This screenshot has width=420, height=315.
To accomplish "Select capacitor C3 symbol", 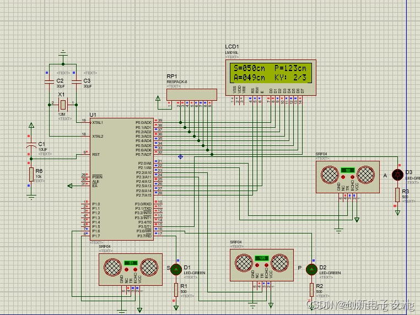I will click(x=77, y=82).
